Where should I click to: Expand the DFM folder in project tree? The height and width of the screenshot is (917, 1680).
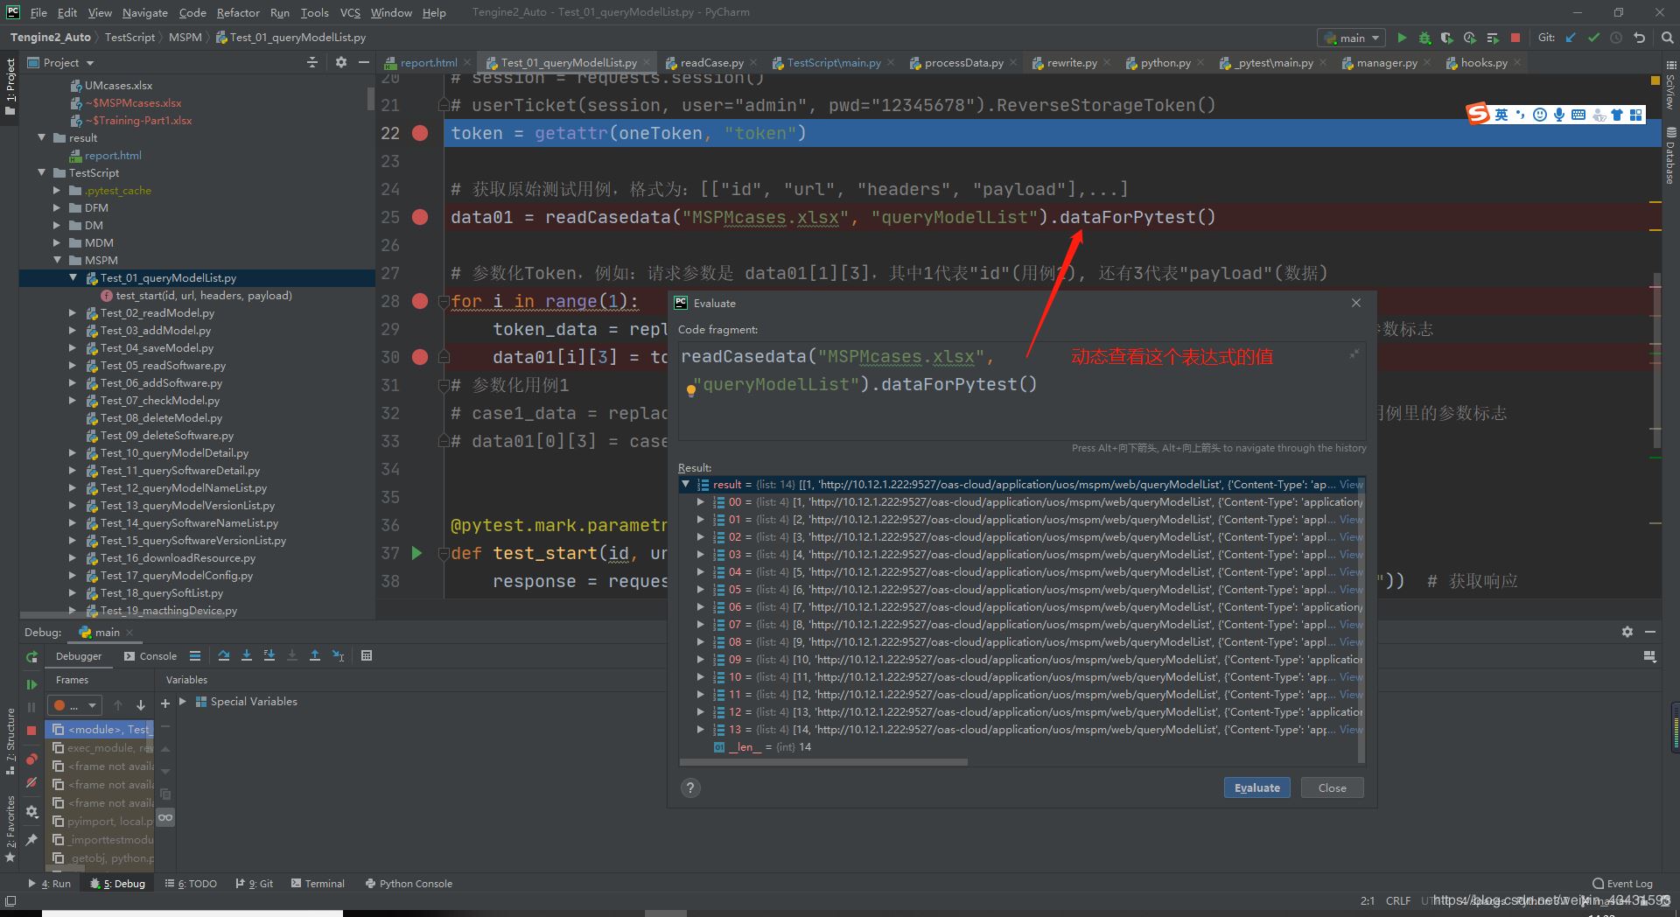coord(57,208)
